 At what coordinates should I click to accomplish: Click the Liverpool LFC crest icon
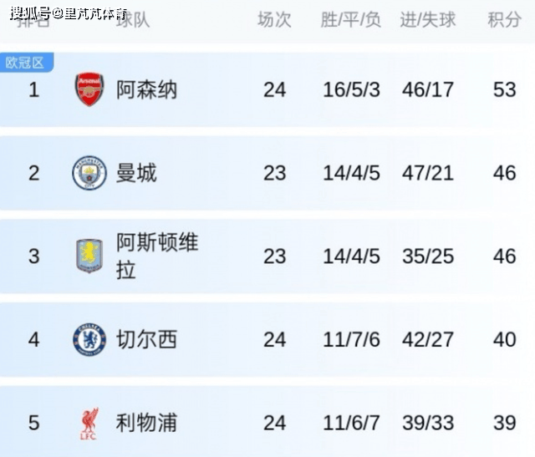click(x=89, y=423)
